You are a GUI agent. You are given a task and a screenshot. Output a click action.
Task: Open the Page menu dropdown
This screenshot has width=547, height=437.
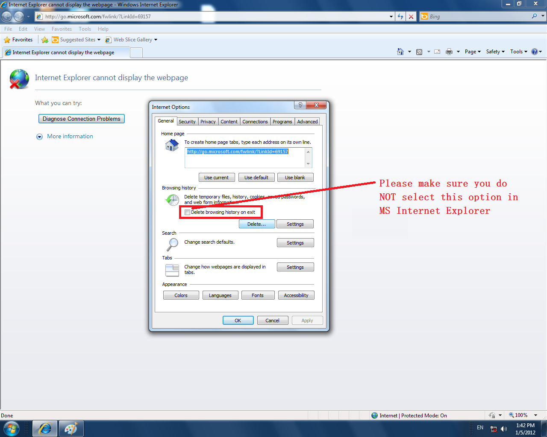pos(473,52)
